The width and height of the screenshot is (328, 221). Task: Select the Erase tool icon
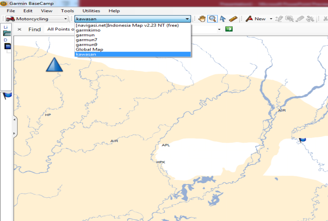click(300, 19)
